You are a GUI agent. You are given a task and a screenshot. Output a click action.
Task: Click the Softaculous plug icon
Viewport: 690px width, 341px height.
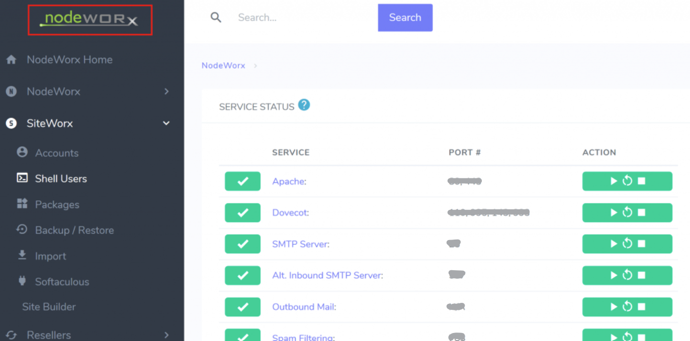point(22,281)
